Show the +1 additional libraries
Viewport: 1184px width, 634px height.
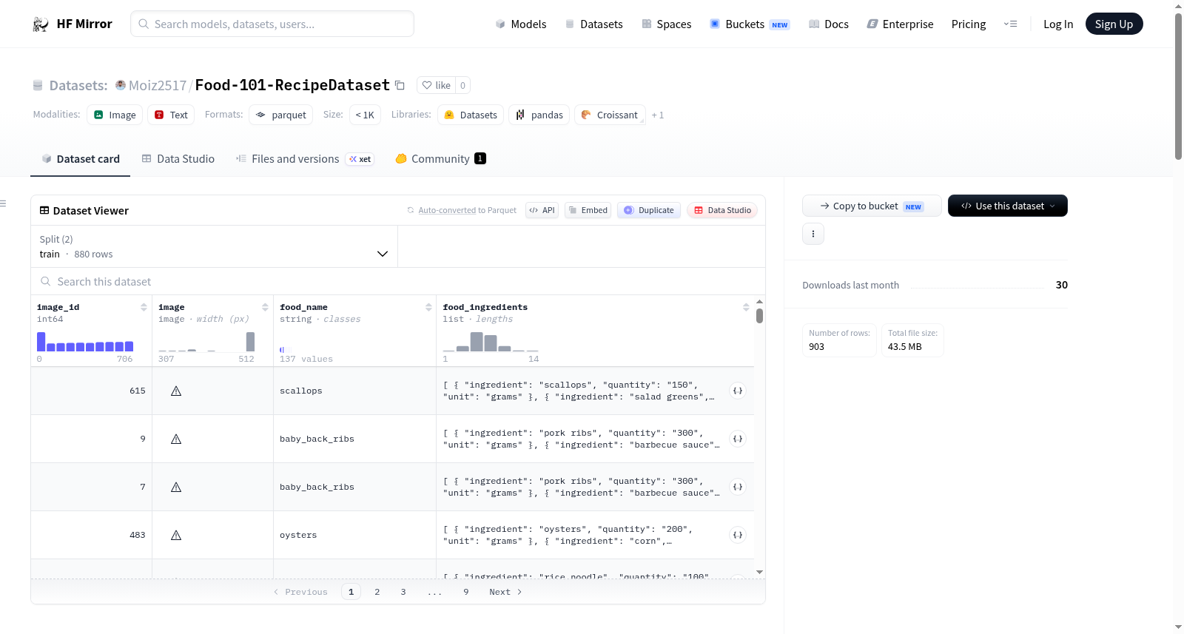click(x=657, y=115)
